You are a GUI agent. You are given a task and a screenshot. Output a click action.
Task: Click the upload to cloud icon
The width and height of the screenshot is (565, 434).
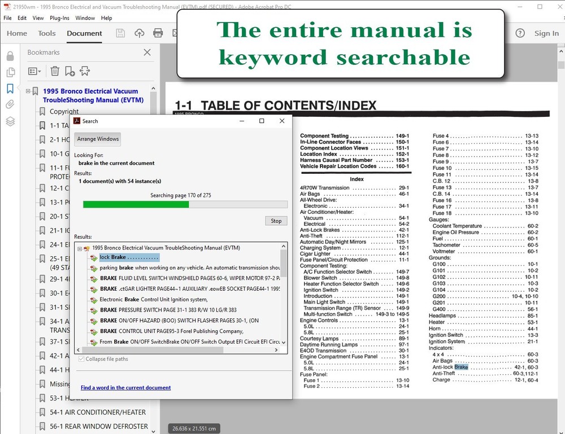click(140, 33)
